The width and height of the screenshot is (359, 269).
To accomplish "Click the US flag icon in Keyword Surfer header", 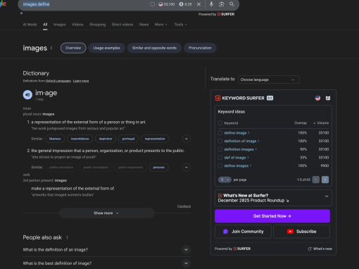I will pyautogui.click(x=317, y=98).
